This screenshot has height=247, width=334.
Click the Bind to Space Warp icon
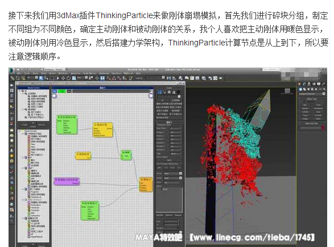[x=23, y=78]
